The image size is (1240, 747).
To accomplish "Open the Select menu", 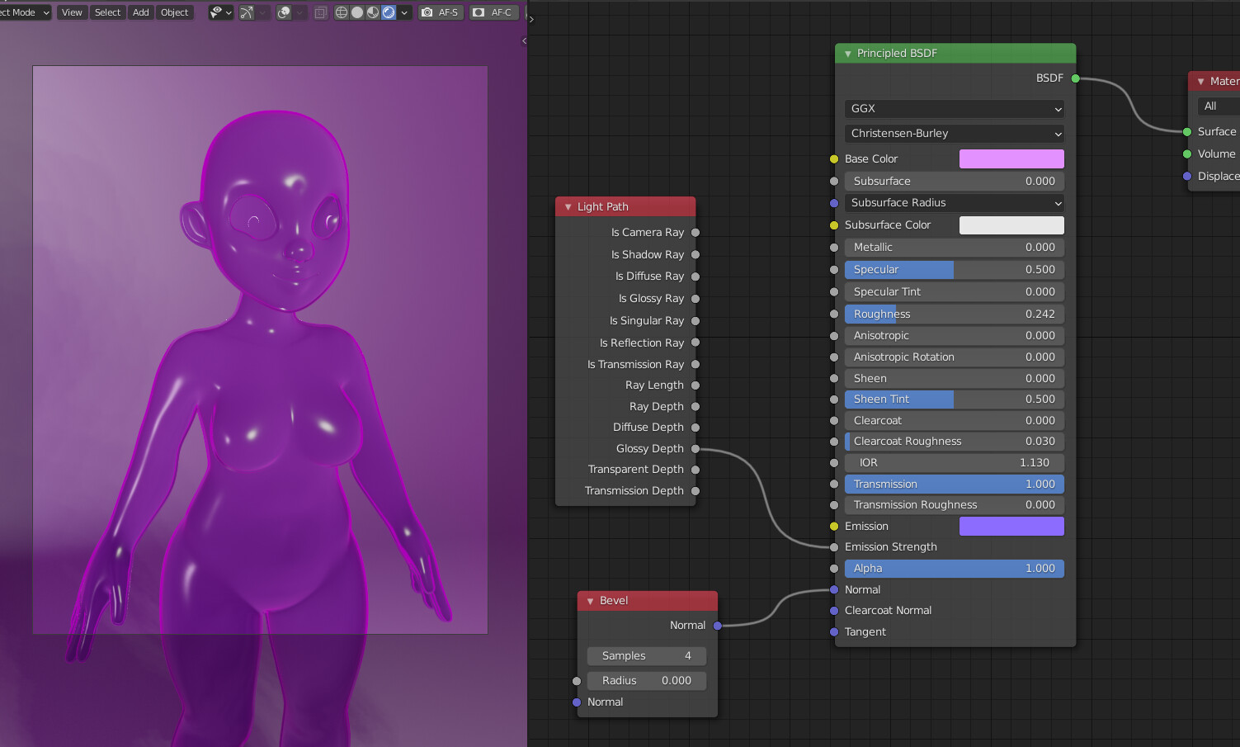I will [x=107, y=12].
